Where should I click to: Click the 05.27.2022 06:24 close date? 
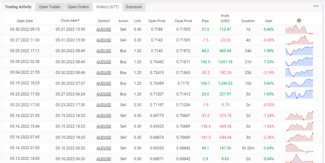point(70,94)
